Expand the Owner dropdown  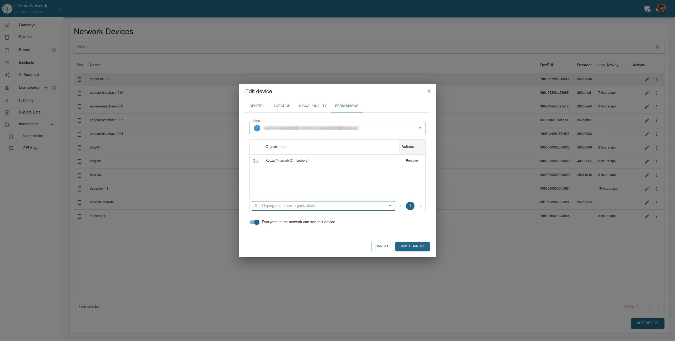(x=420, y=128)
